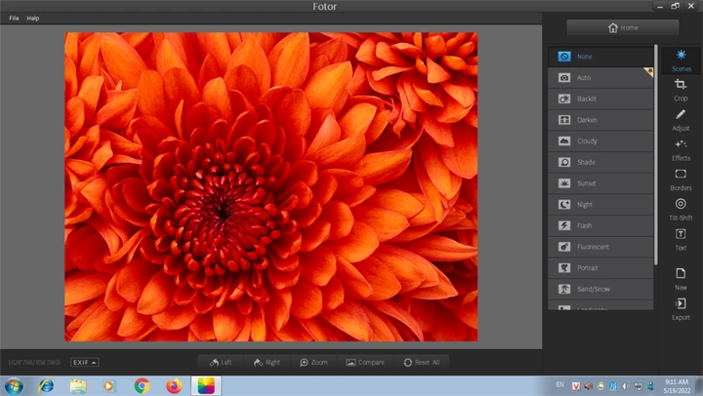Click the scenes list scrollbar
This screenshot has width=703, height=396.
click(x=656, y=154)
